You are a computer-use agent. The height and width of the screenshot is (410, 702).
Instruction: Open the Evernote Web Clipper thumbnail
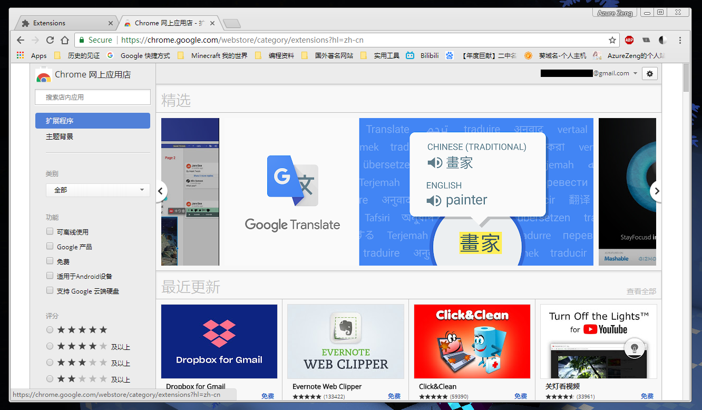point(346,341)
